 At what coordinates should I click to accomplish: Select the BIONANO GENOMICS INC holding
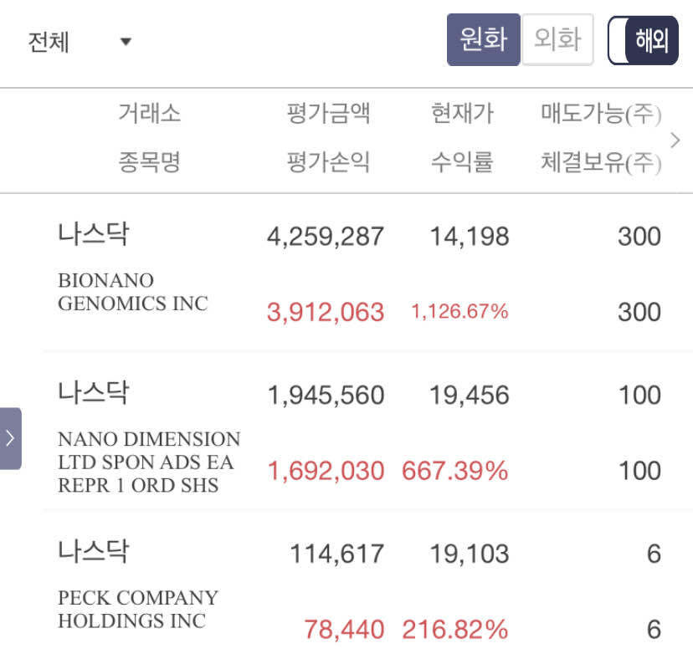131,293
